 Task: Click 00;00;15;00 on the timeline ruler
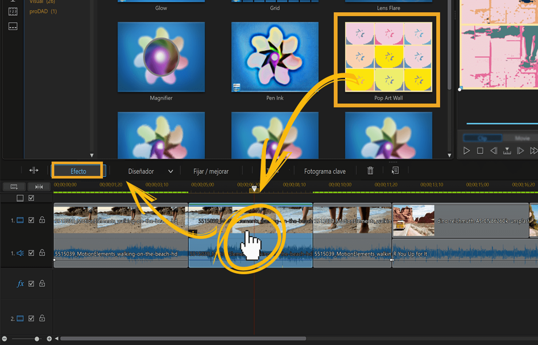coord(478,185)
